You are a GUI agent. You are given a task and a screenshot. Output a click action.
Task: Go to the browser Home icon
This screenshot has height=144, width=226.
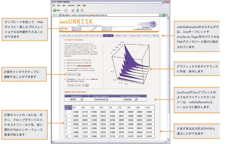pyautogui.click(x=82, y=10)
